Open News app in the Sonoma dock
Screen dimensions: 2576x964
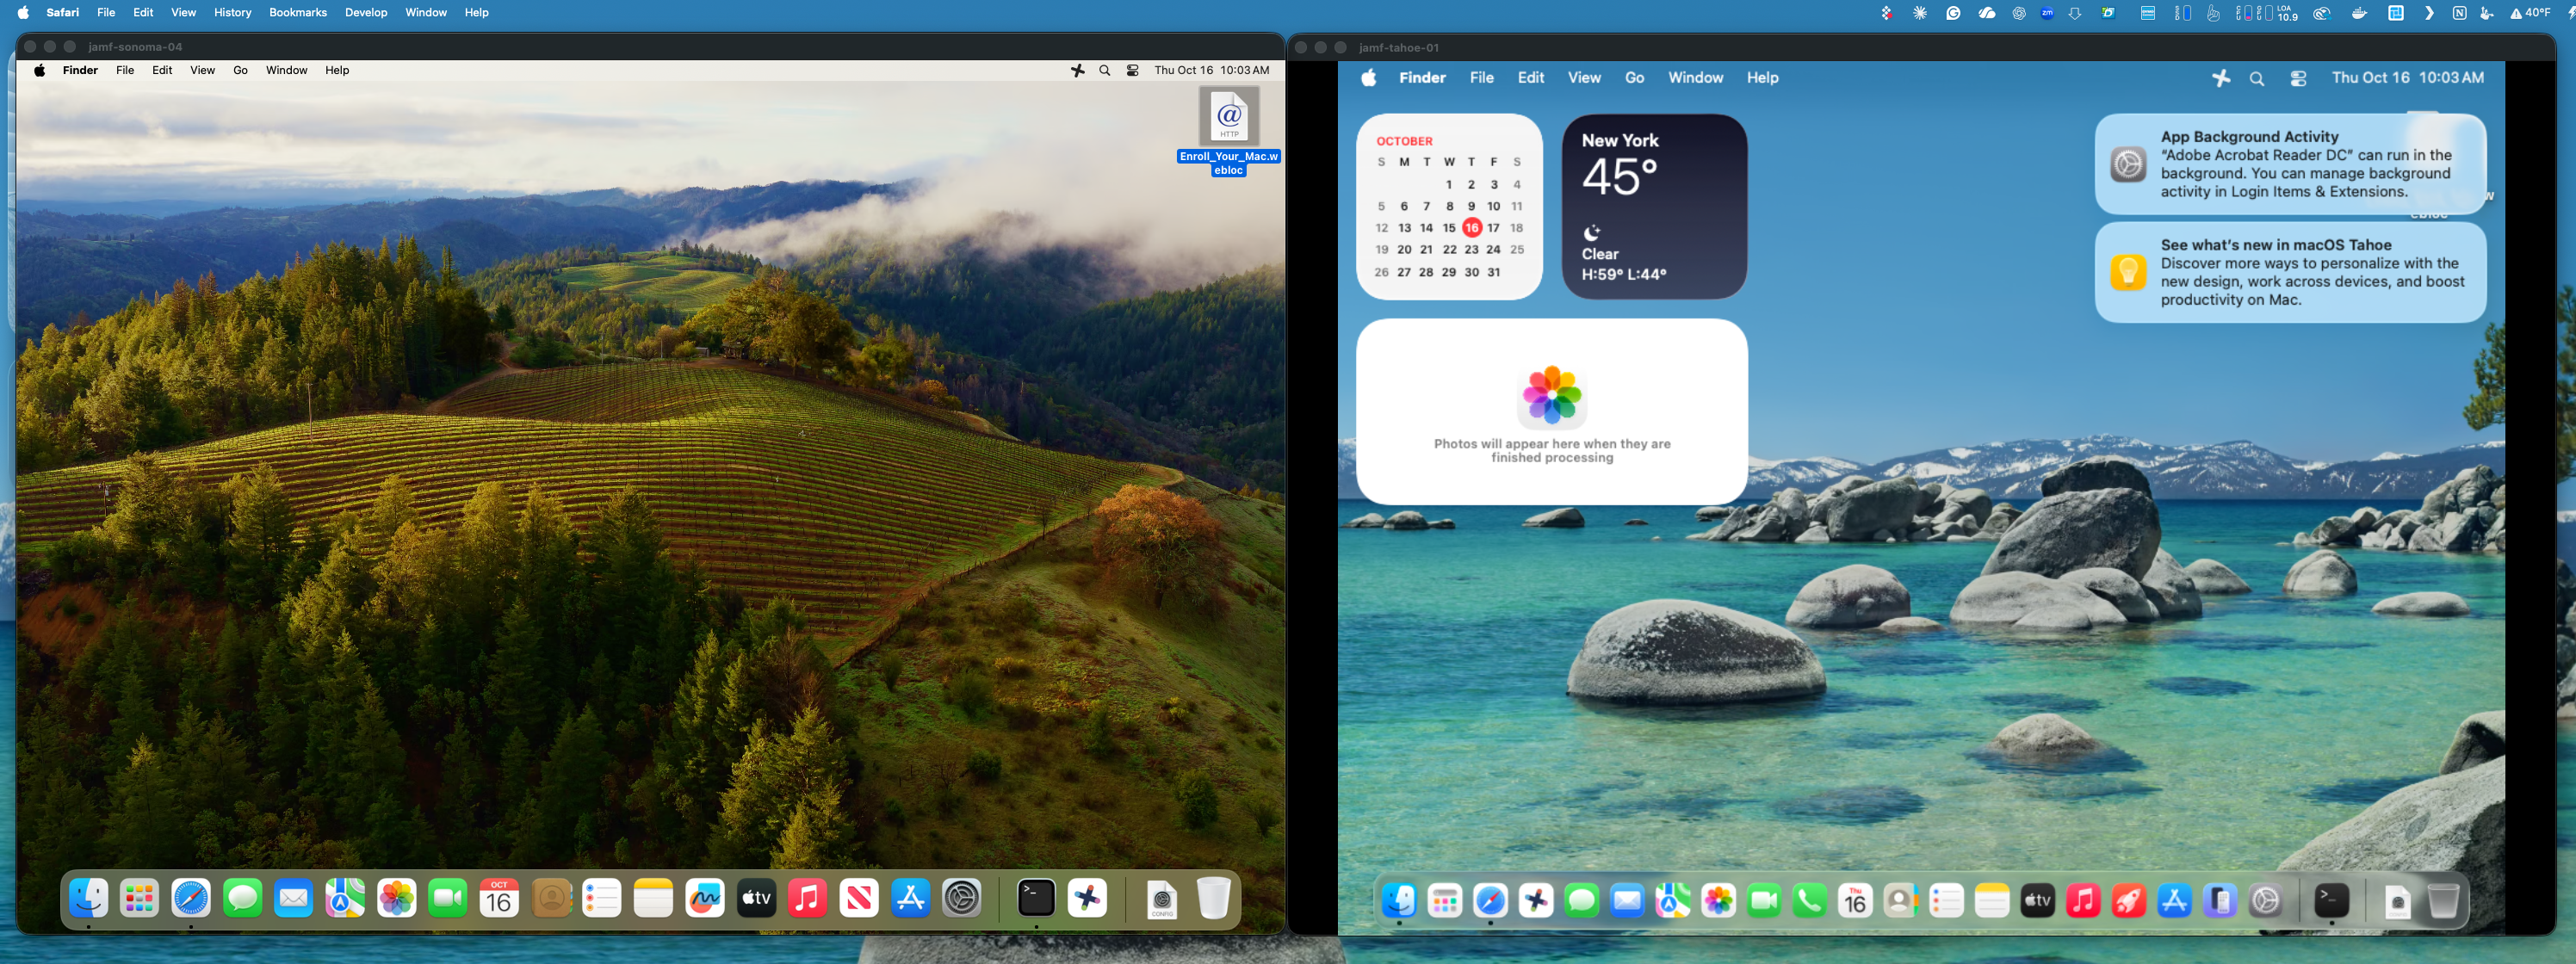click(859, 898)
